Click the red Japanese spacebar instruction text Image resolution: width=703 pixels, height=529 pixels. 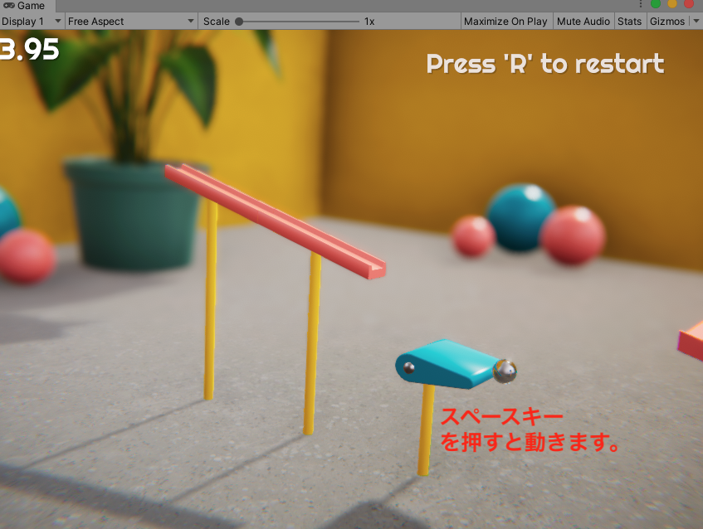(x=530, y=430)
